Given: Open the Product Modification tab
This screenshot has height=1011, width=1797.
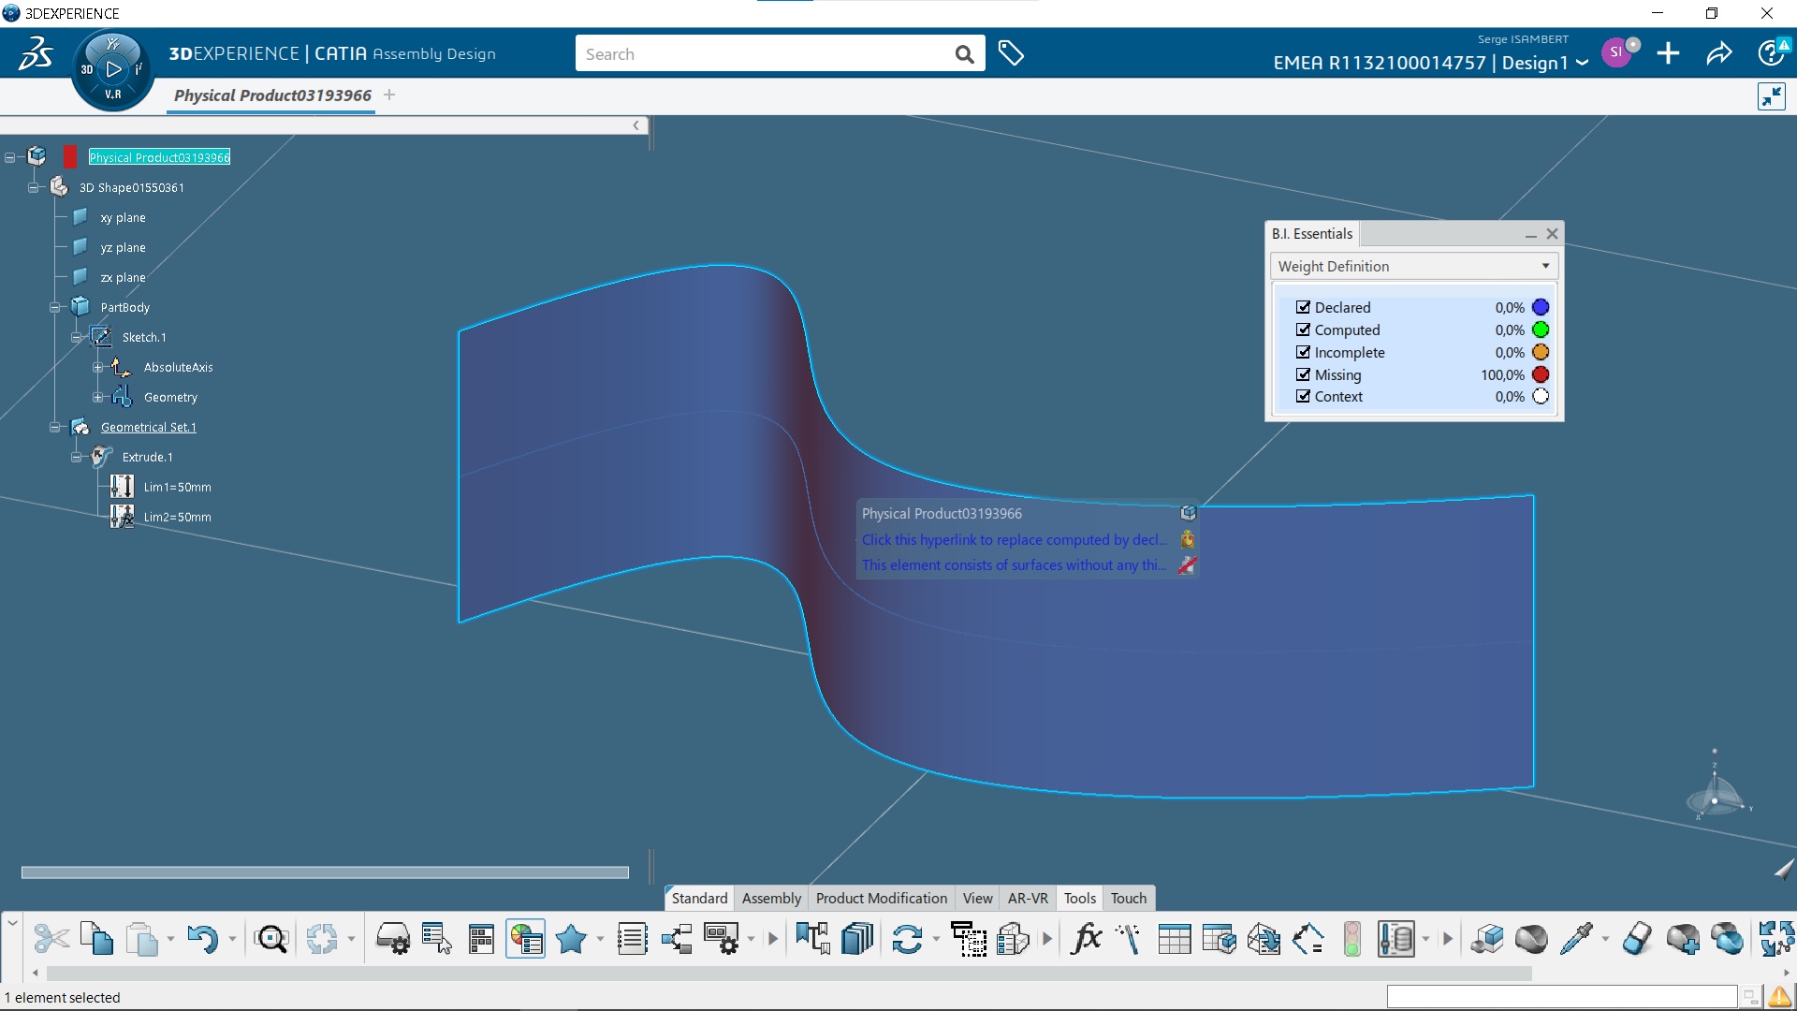Looking at the screenshot, I should (x=881, y=898).
